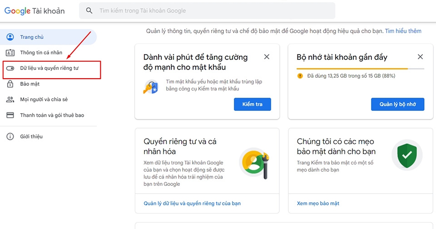Click the Bảo mật padlock icon
The image size is (436, 229).
(10, 84)
